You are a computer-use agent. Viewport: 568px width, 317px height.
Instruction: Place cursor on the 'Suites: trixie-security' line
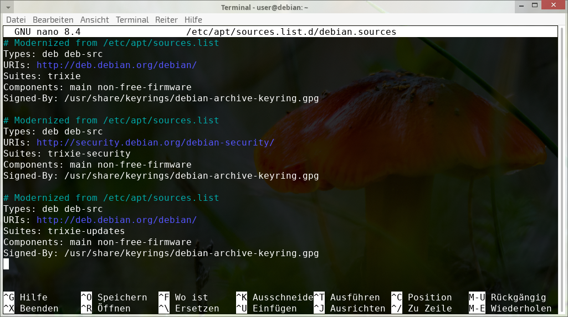point(66,154)
